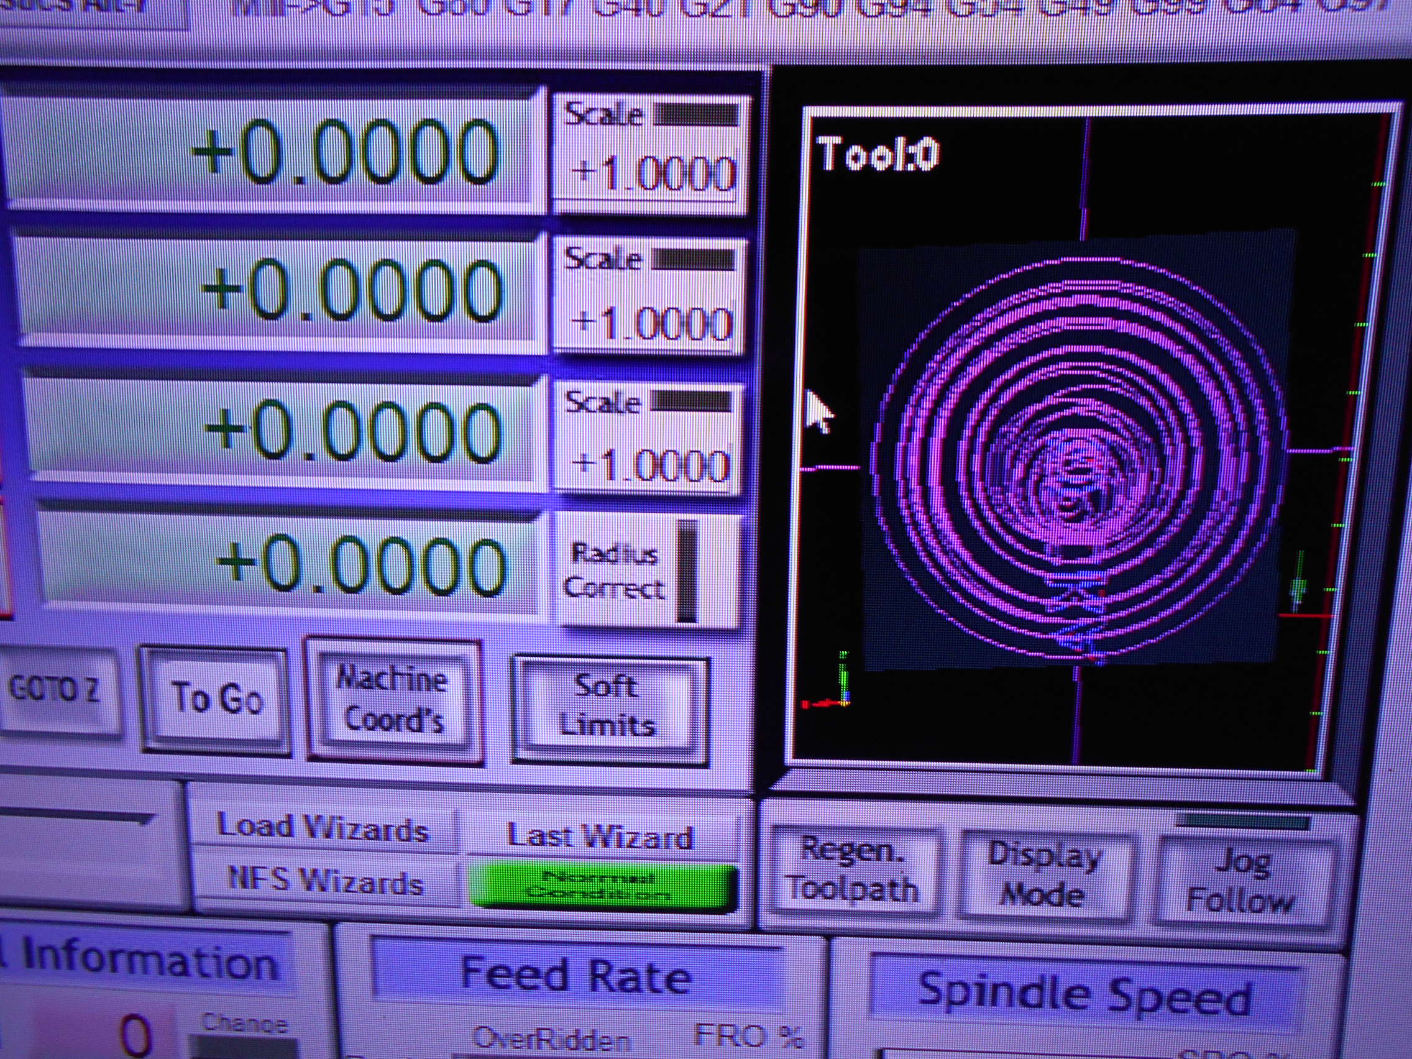Click the third axis Scale value field

click(650, 466)
